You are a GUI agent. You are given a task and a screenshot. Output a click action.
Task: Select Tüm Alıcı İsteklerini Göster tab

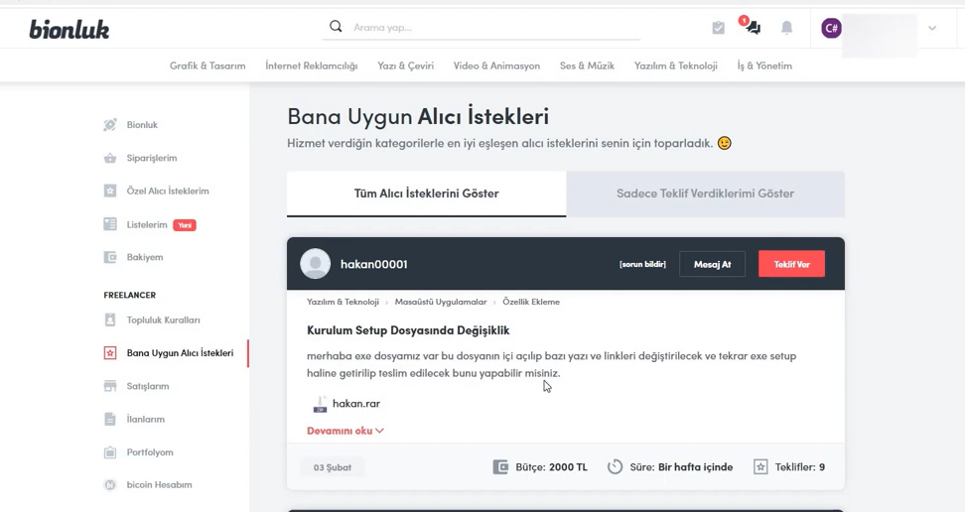426,193
